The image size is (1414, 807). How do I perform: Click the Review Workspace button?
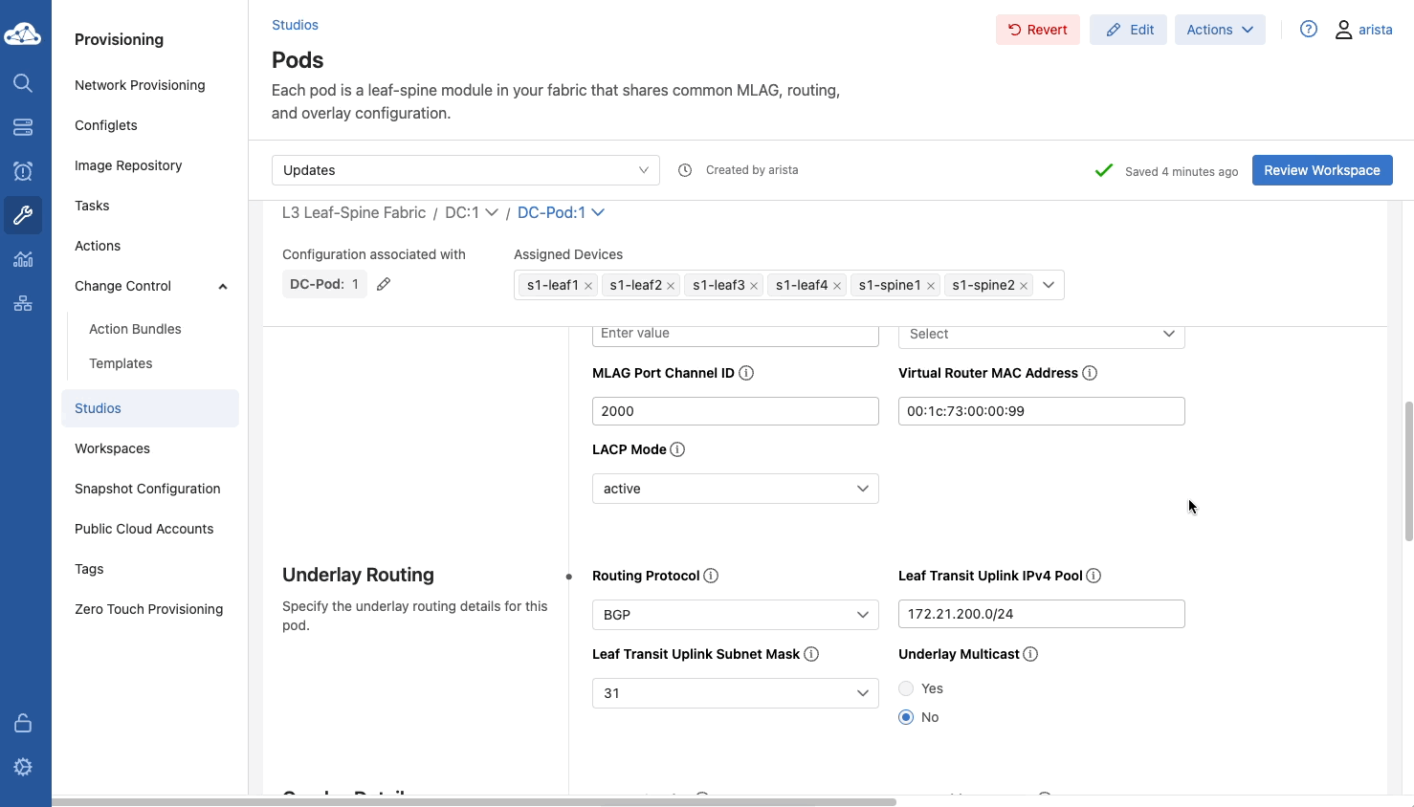[x=1321, y=170]
